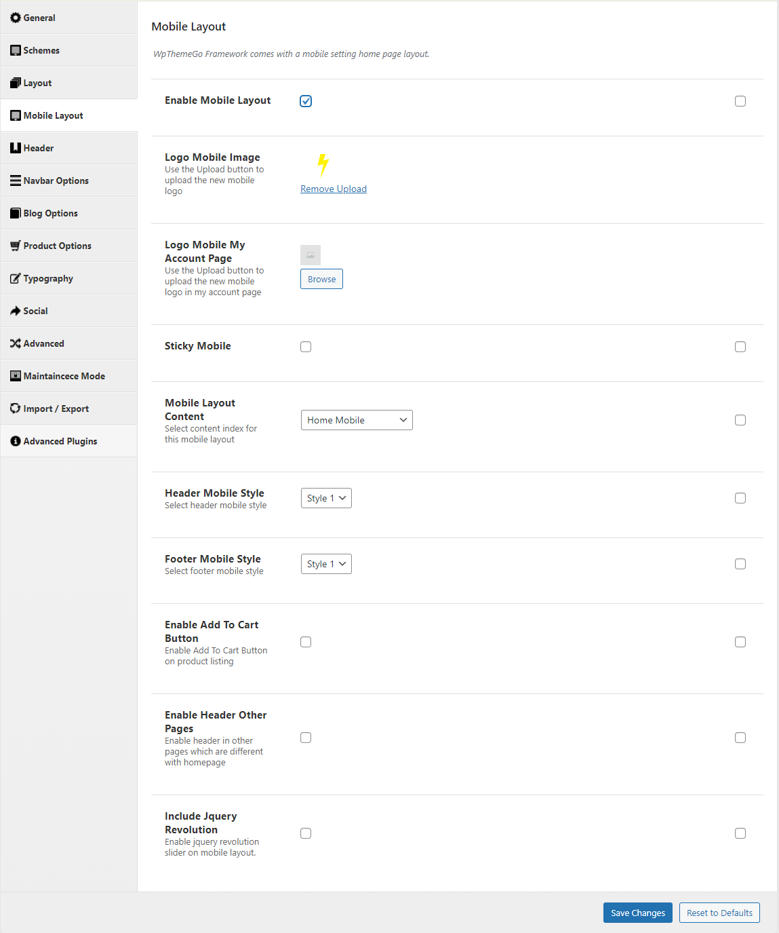
Task: Switch to the Blog Options tab
Action: (x=50, y=213)
